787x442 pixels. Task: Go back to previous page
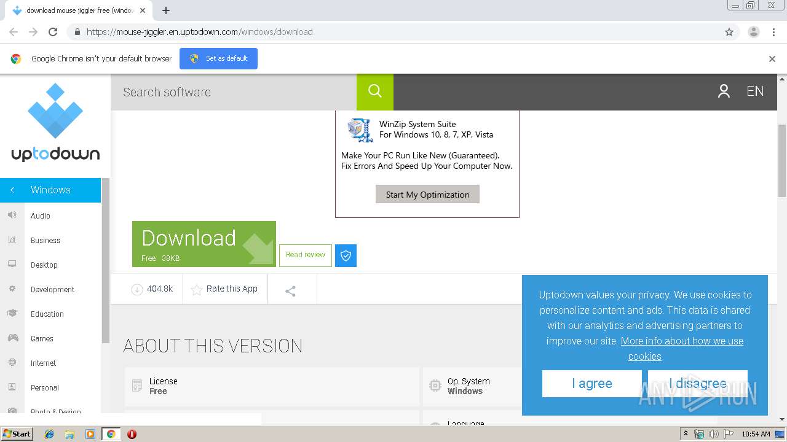pos(14,32)
